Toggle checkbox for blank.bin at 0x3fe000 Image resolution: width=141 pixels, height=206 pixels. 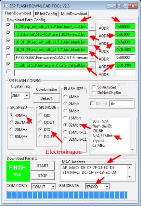[8, 48]
